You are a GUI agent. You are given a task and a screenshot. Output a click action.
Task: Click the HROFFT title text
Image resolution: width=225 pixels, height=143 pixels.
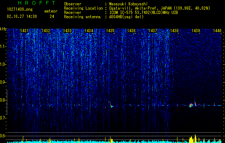point(37,3)
